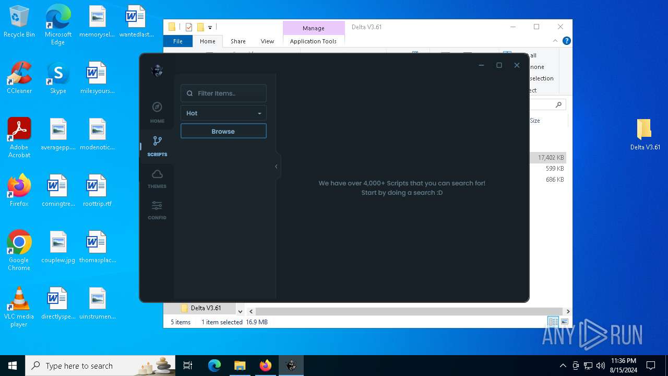
Task: Expand the Hot sorting dropdown
Action: click(x=223, y=113)
